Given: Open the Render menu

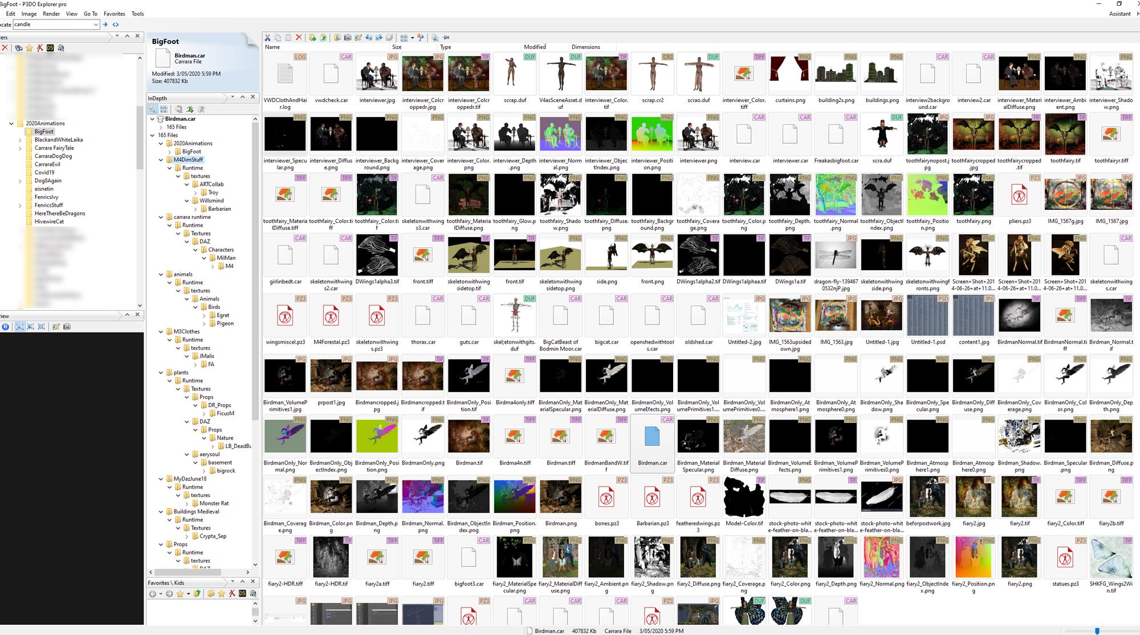Looking at the screenshot, I should tap(51, 14).
